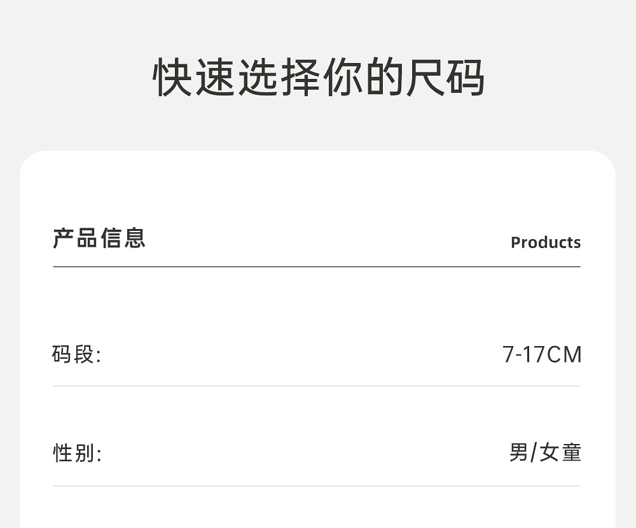Select the "7-17CM" size range value
636x528 pixels.
click(542, 354)
